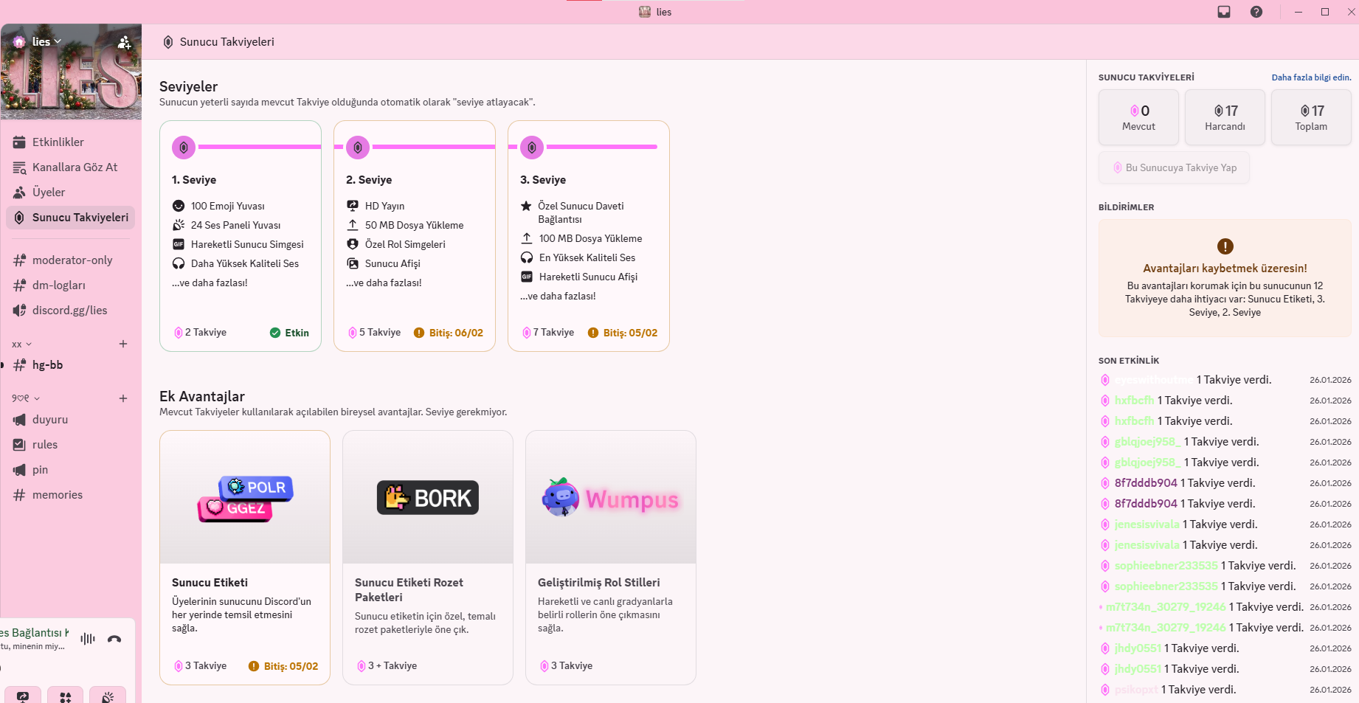Click the Ek Avantajlar section heading
Viewport: 1359px width, 703px height.
tap(202, 396)
